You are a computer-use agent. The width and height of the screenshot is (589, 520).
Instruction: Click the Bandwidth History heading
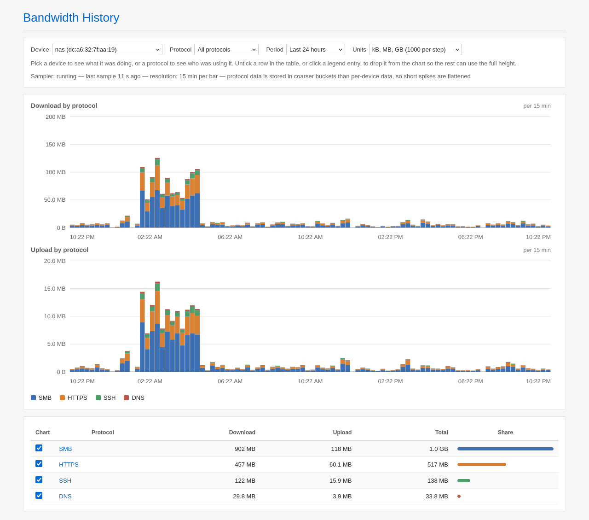coord(71,18)
